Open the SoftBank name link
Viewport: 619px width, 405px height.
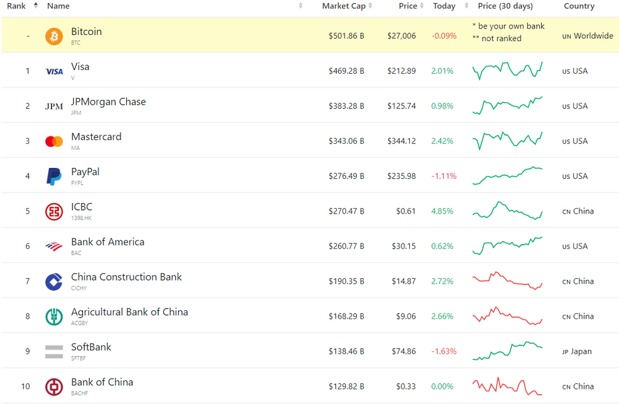(x=91, y=347)
